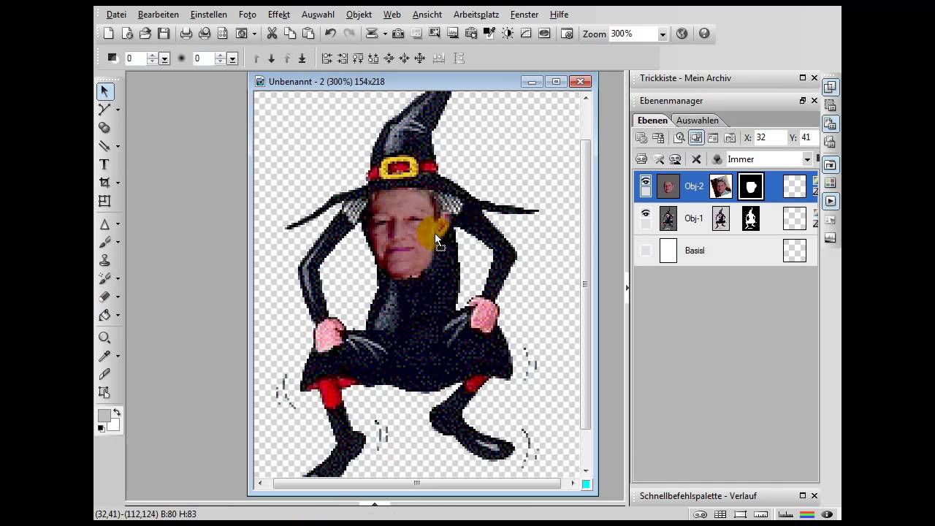This screenshot has width=935, height=526.
Task: Select the Eyedropper tool
Action: 104,356
